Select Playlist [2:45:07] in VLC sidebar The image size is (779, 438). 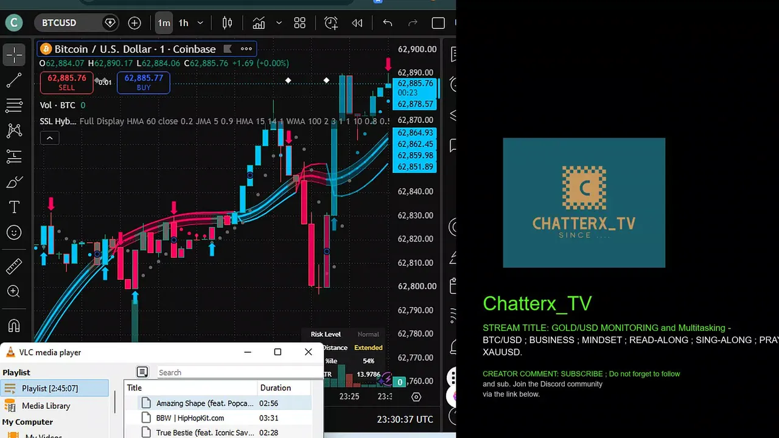point(55,388)
